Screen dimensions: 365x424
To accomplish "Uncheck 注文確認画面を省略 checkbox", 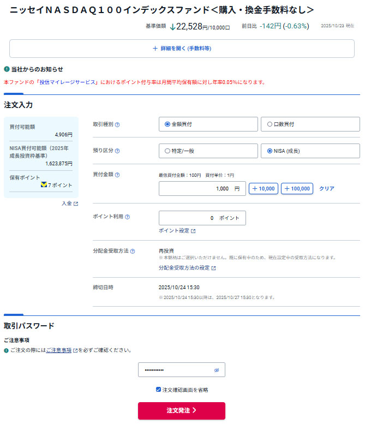I will pyautogui.click(x=158, y=390).
